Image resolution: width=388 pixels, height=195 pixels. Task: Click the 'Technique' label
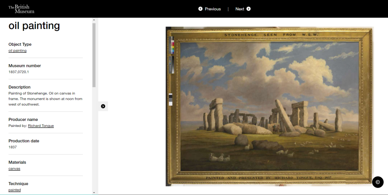coord(18,184)
